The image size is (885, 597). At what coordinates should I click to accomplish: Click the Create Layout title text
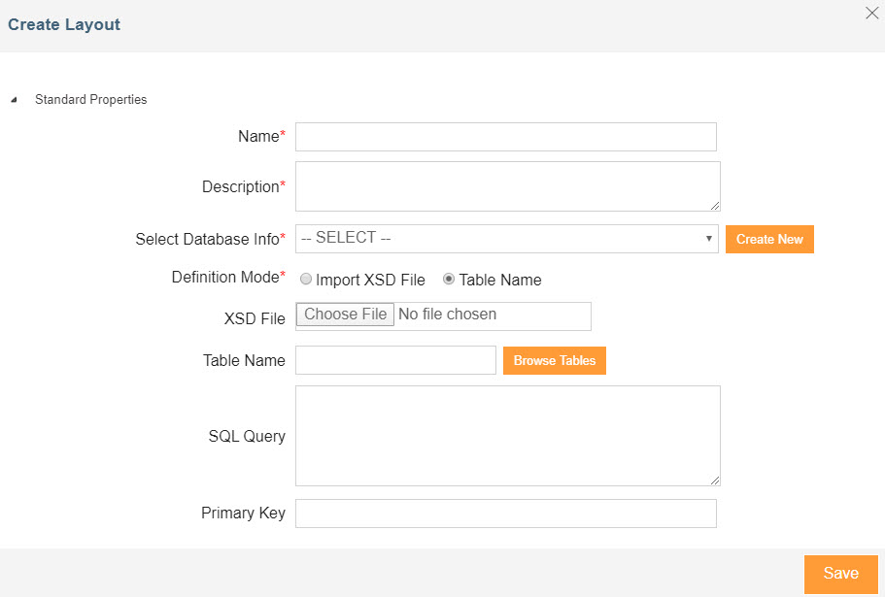64,24
